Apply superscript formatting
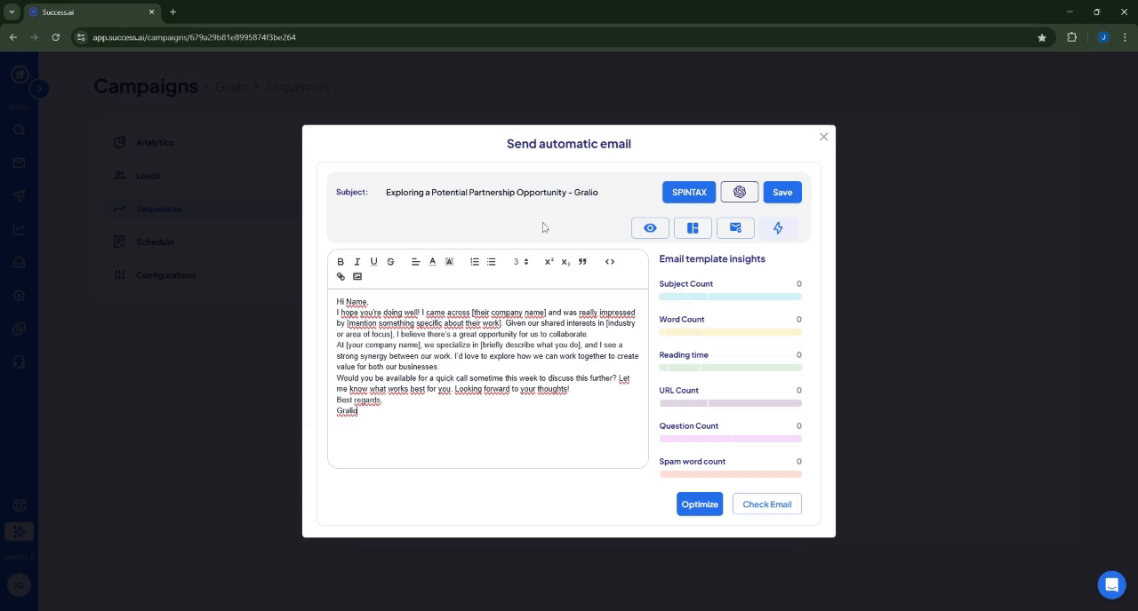This screenshot has height=611, width=1138. [549, 262]
